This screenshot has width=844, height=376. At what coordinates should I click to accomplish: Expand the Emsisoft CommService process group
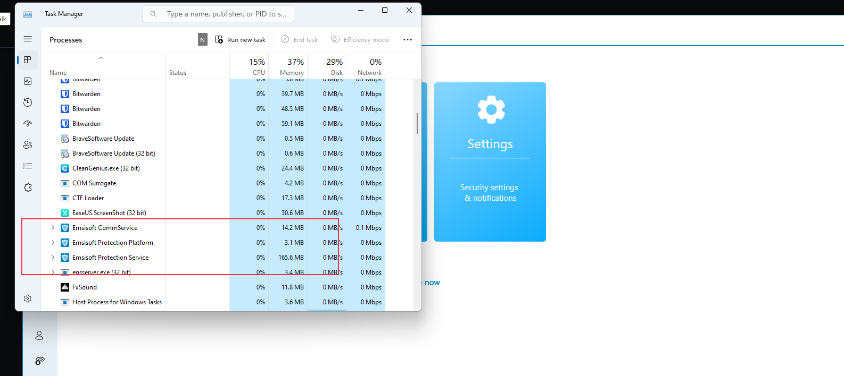53,228
